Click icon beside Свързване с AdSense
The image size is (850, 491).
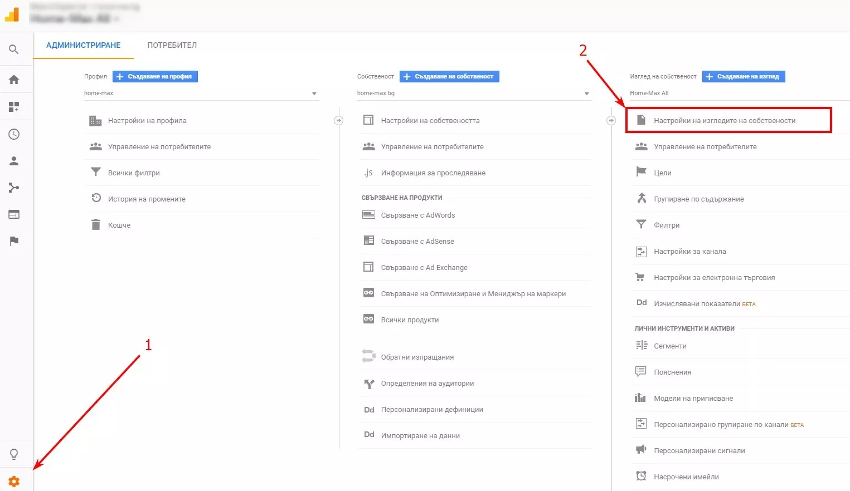click(x=368, y=240)
